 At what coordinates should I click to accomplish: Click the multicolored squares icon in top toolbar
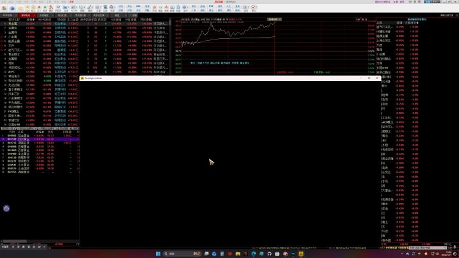(x=4, y=8)
